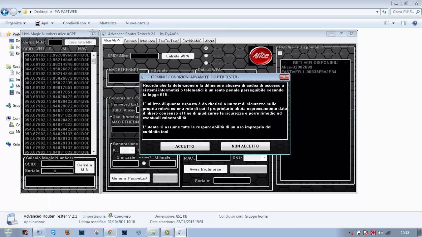Click the red Alice logo
Image resolution: width=422 pixels, height=237 pixels.
pyautogui.click(x=260, y=56)
